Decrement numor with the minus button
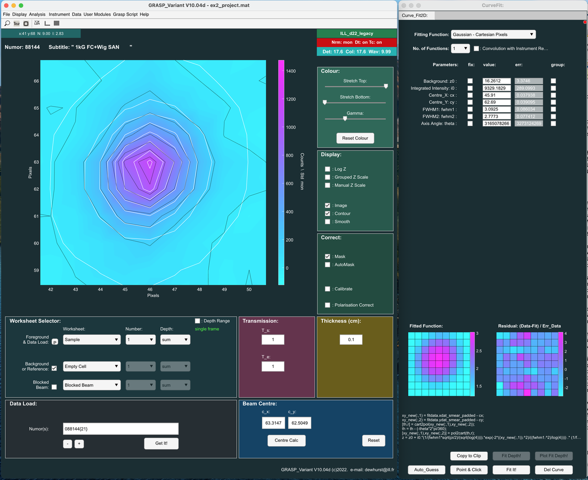 coord(68,444)
